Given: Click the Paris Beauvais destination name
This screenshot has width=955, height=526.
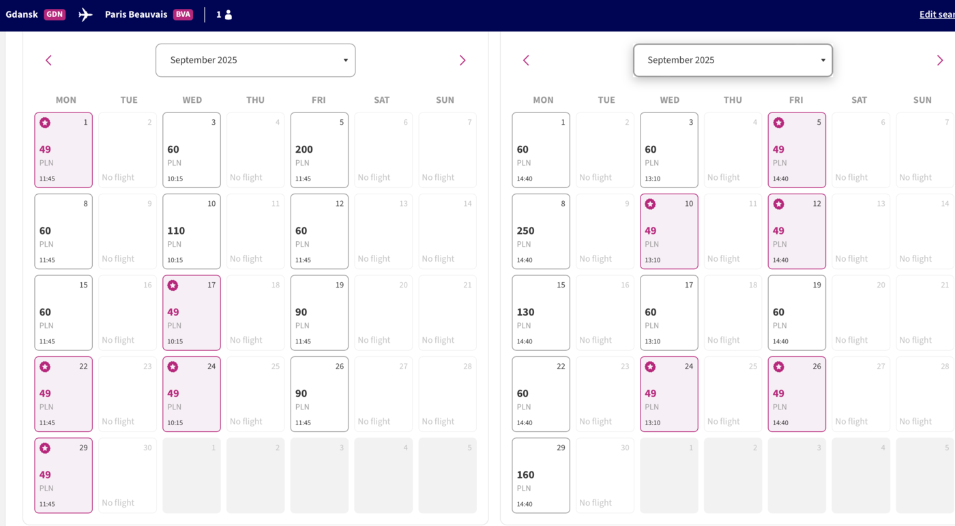Looking at the screenshot, I should (x=136, y=14).
